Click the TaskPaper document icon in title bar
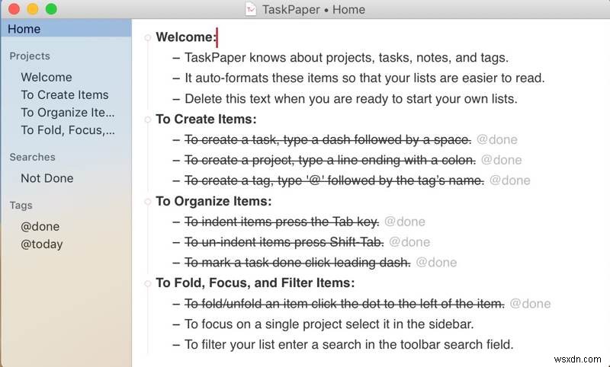The image size is (610, 367). [x=251, y=9]
